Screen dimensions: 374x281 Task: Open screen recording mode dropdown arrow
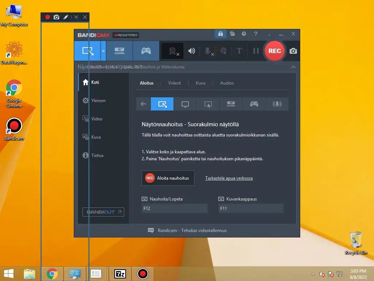[103, 51]
